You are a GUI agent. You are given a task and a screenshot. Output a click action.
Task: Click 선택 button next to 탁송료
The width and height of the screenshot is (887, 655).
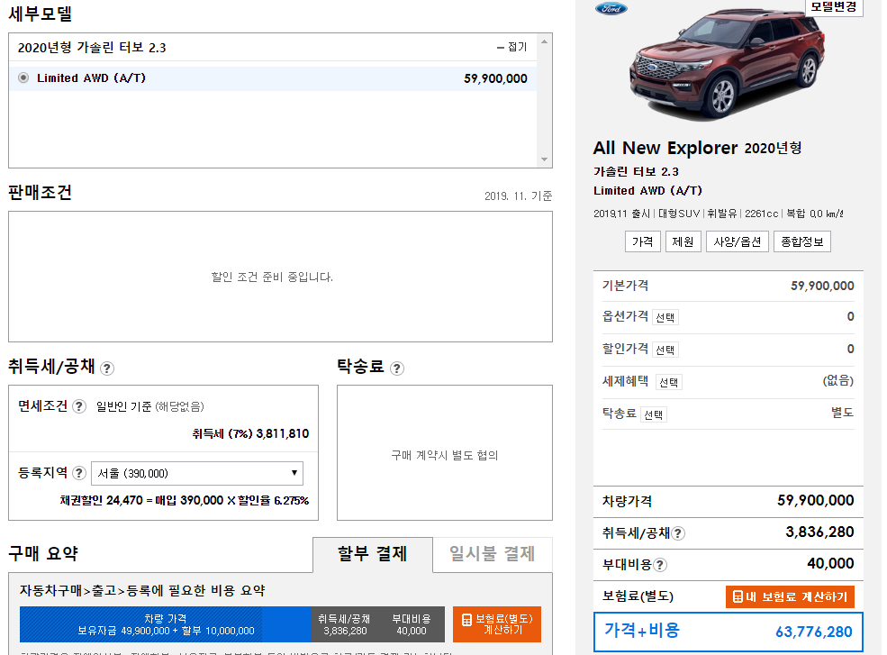point(654,415)
